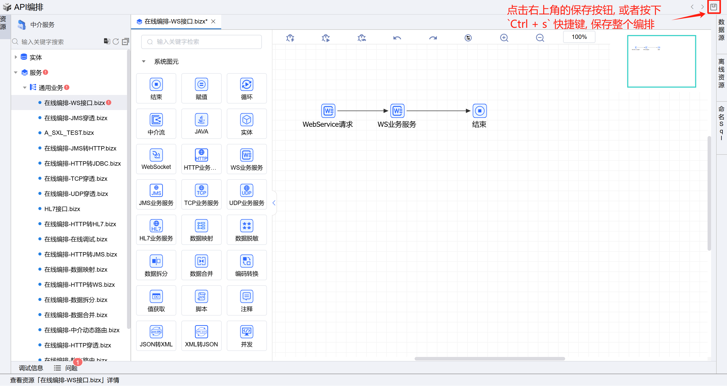Viewport: 727px width, 386px height.
Task: Click the redo arrow in canvas toolbar
Action: tap(433, 38)
